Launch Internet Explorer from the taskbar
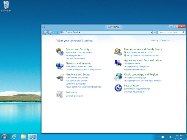The height and width of the screenshot is (140, 187). coord(14,136)
